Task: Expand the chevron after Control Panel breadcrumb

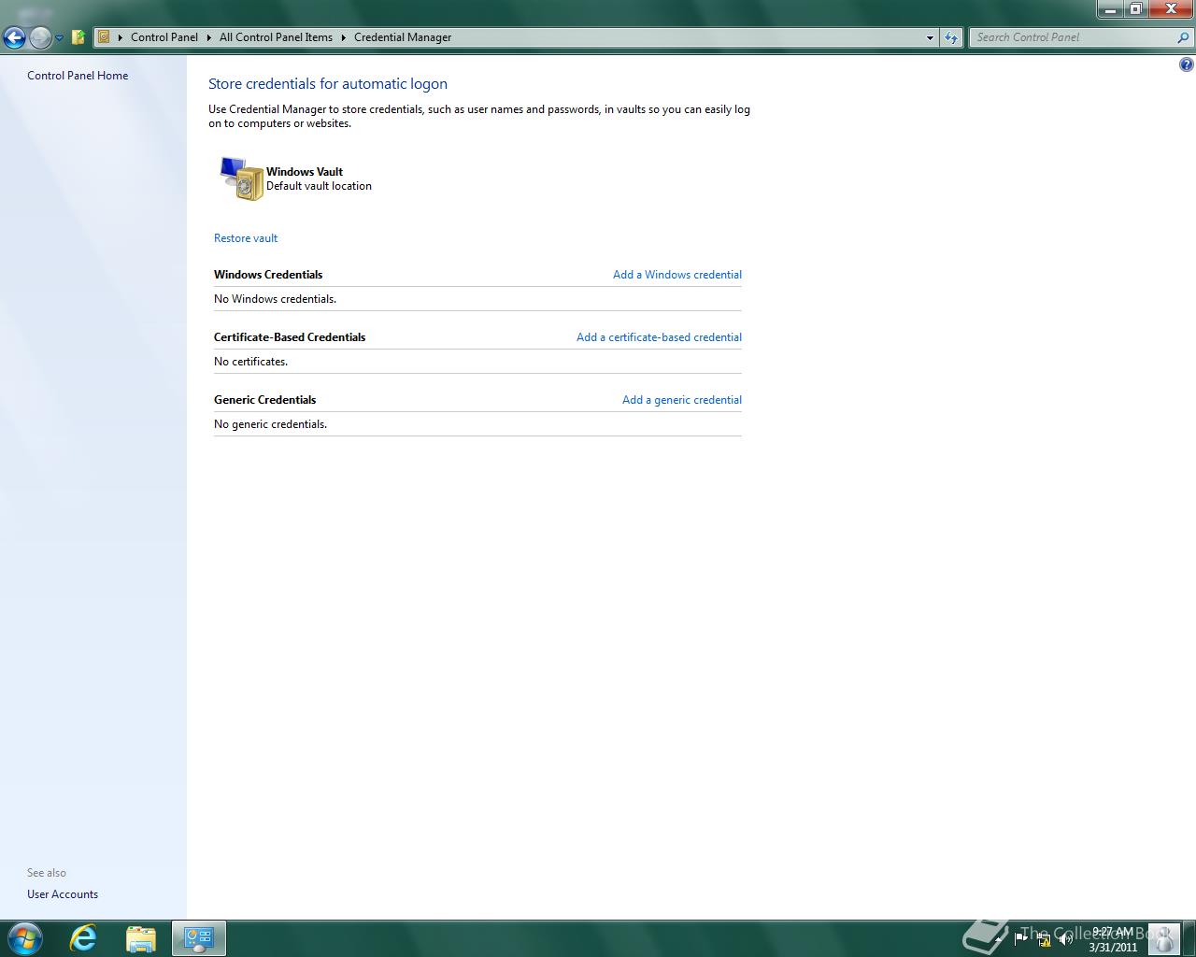Action: [x=209, y=37]
